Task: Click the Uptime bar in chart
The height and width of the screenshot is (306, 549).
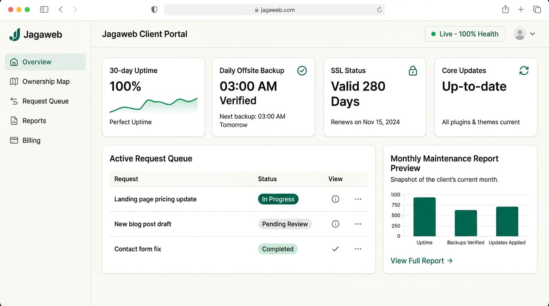Action: point(425,217)
